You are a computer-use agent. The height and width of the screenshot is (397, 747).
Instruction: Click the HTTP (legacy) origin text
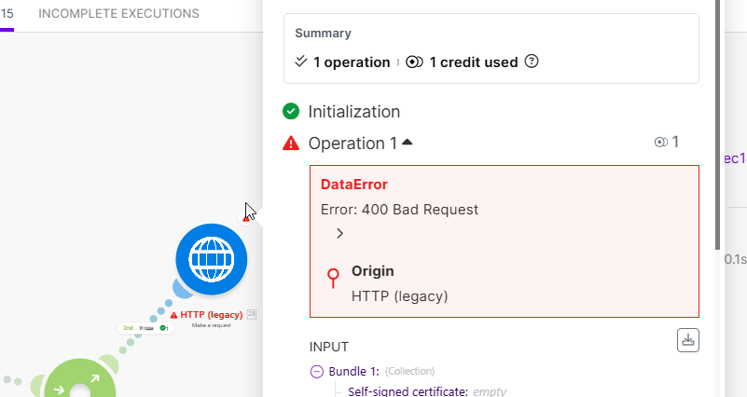[x=399, y=296]
